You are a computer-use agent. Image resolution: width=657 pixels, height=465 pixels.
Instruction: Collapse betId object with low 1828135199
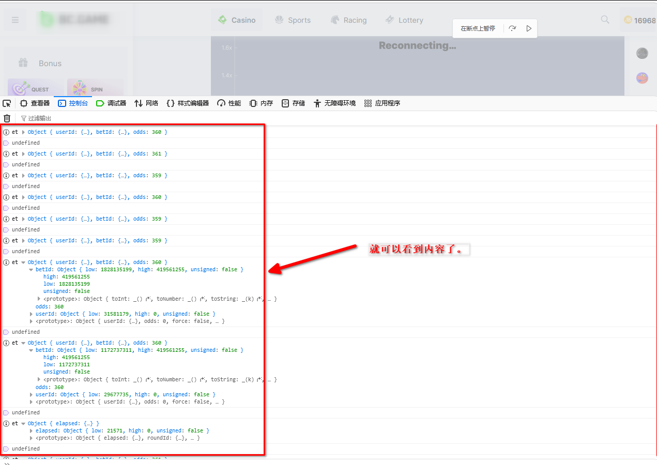[31, 270]
